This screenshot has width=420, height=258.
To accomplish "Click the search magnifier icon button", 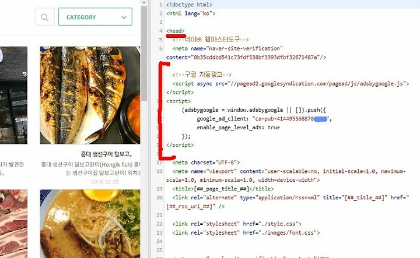I will (x=45, y=17).
